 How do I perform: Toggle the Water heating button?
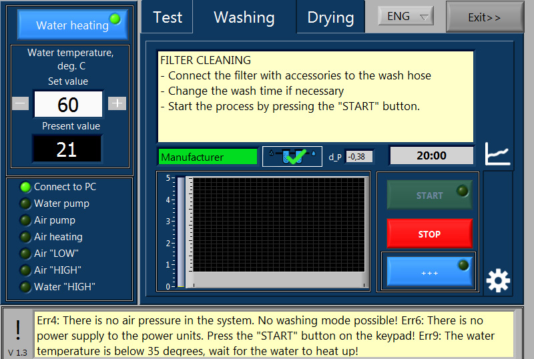point(72,25)
